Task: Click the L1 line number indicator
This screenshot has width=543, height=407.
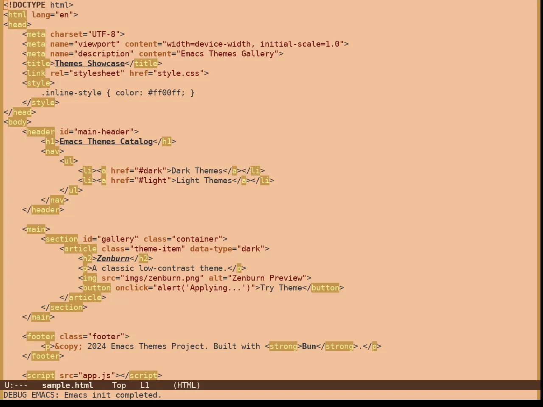Action: [x=145, y=385]
